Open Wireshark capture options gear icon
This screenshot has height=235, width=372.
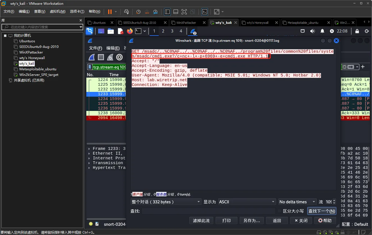[119, 57]
